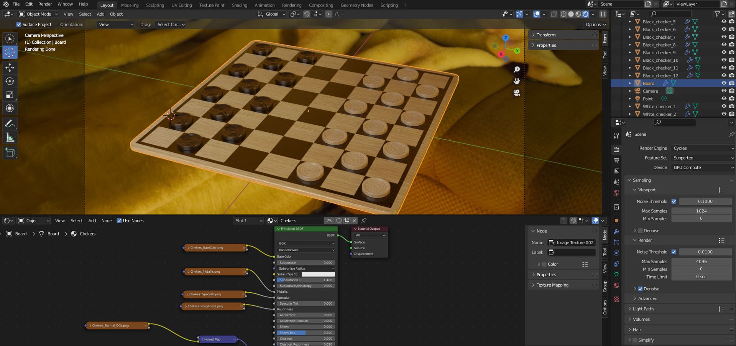Open the File menu
736x346 pixels.
pyautogui.click(x=16, y=4)
